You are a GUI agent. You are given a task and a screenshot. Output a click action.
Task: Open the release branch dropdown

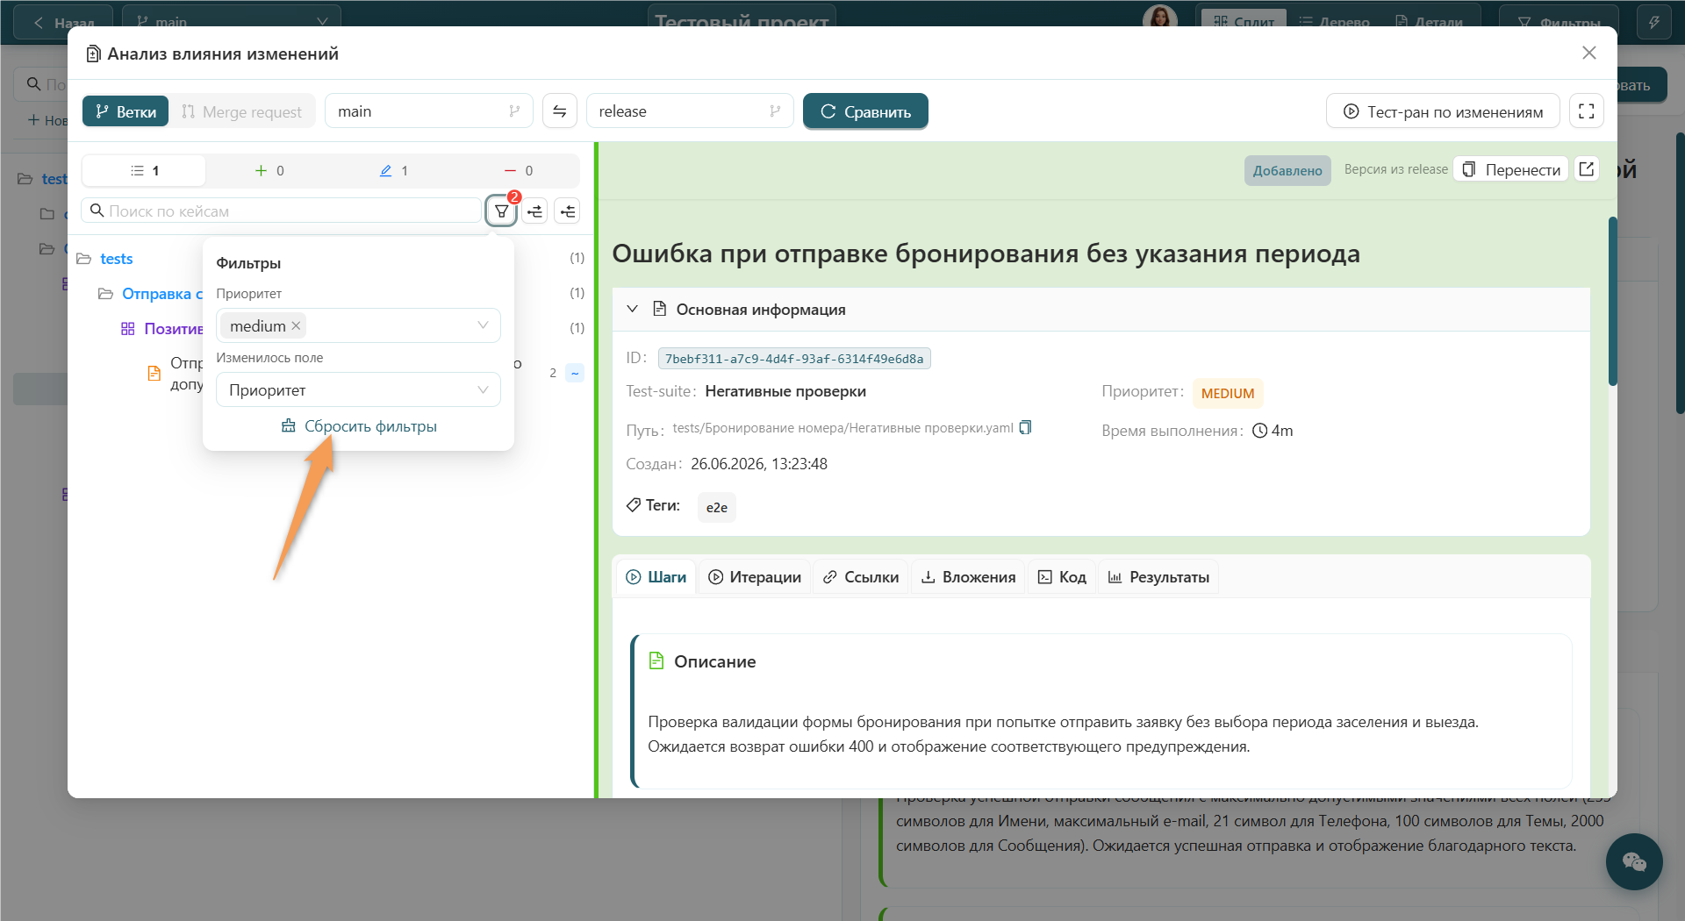(690, 111)
